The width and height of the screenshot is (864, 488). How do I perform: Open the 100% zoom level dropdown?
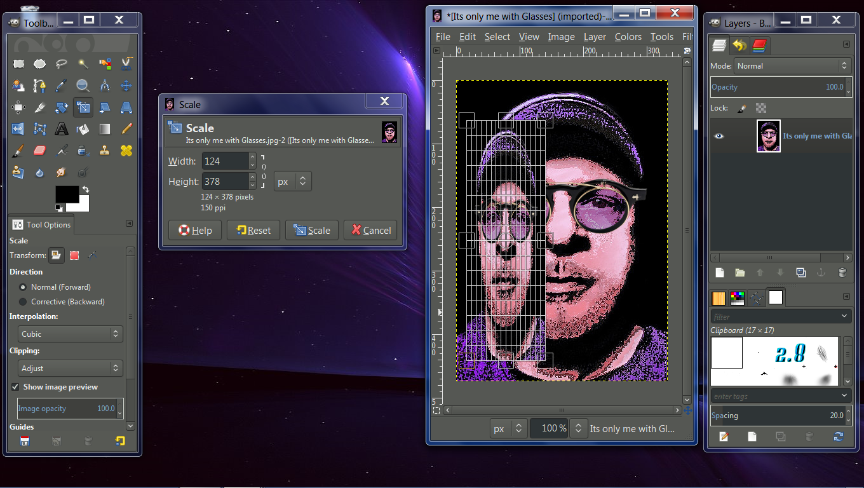click(578, 428)
